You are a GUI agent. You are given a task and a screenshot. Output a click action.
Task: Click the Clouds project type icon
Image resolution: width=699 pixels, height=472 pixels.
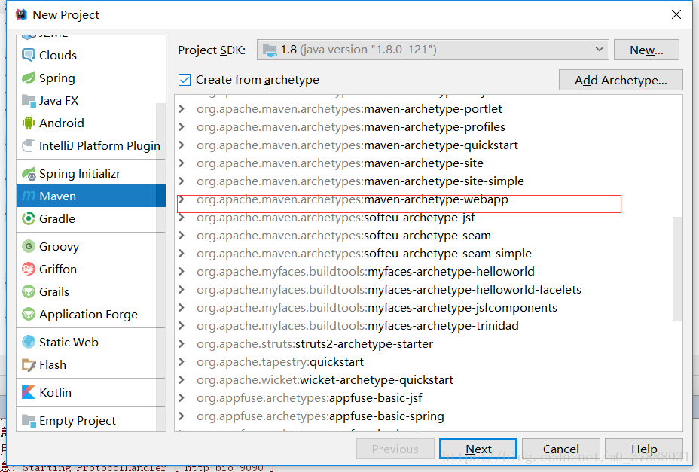click(x=29, y=55)
